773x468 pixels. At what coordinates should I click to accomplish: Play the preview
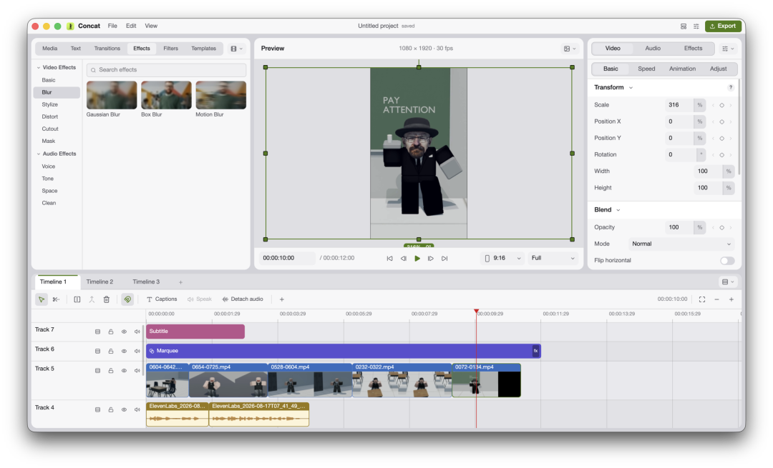click(417, 259)
